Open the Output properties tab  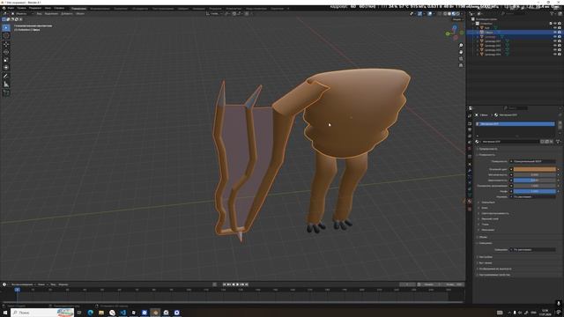(470, 129)
